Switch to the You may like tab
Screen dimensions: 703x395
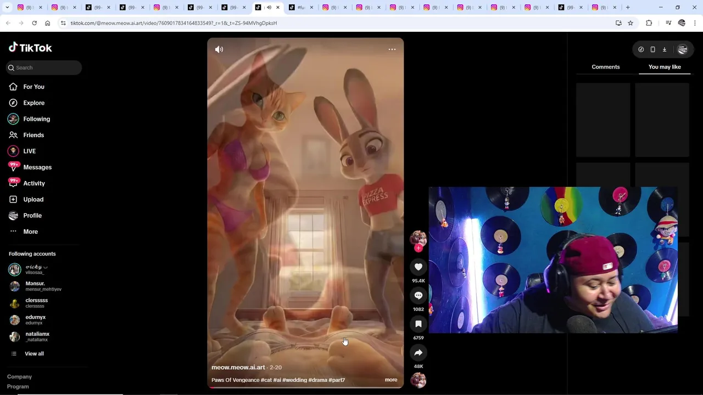pyautogui.click(x=665, y=67)
